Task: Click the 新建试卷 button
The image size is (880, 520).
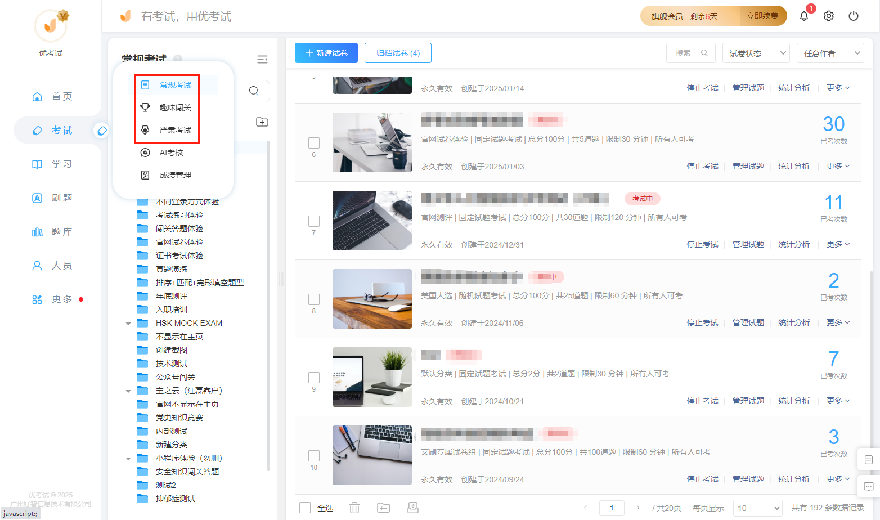Action: pyautogui.click(x=326, y=53)
